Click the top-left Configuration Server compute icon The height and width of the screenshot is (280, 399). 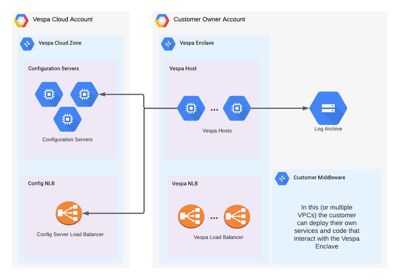point(49,94)
